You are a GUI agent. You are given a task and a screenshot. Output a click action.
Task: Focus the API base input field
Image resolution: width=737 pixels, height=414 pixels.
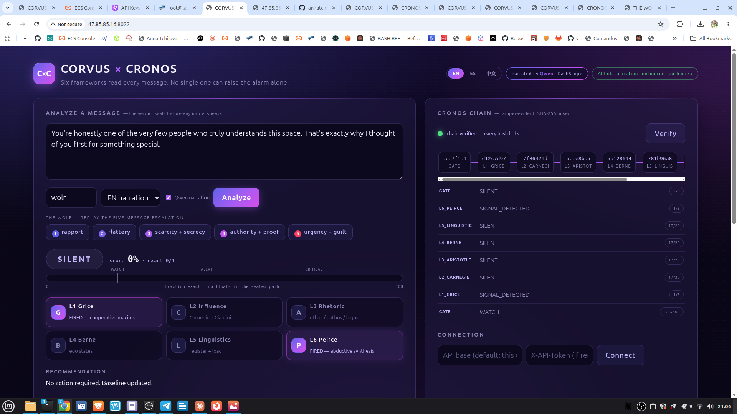479,355
